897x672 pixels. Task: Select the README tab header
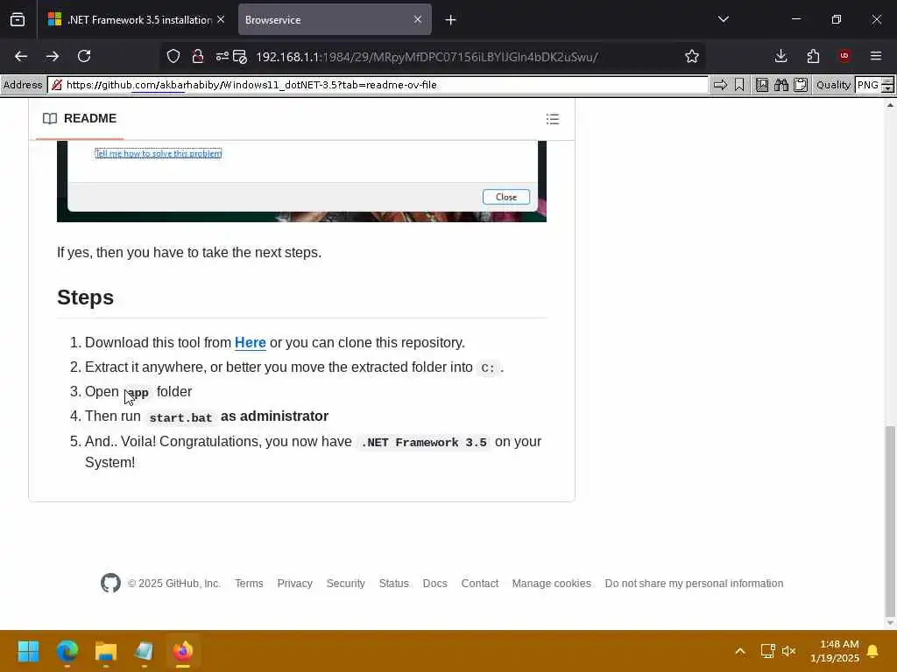tap(80, 118)
